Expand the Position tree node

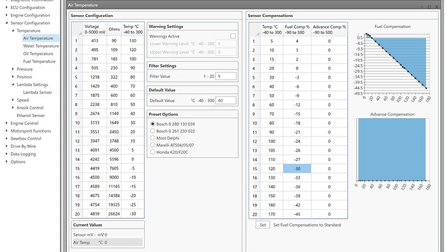tap(13, 77)
